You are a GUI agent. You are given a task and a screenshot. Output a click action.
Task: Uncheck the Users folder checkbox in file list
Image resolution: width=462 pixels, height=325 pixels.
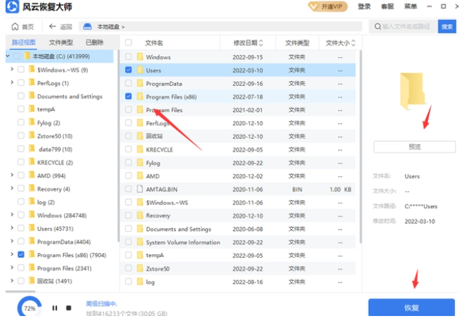click(128, 70)
